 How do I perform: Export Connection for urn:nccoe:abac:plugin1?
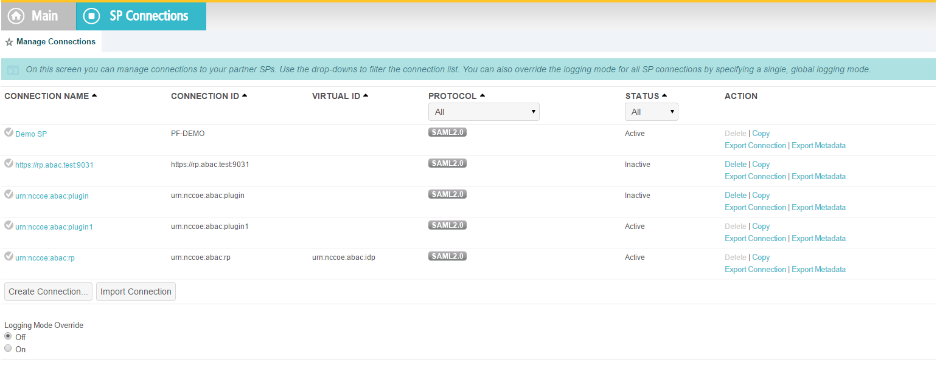[x=755, y=239]
